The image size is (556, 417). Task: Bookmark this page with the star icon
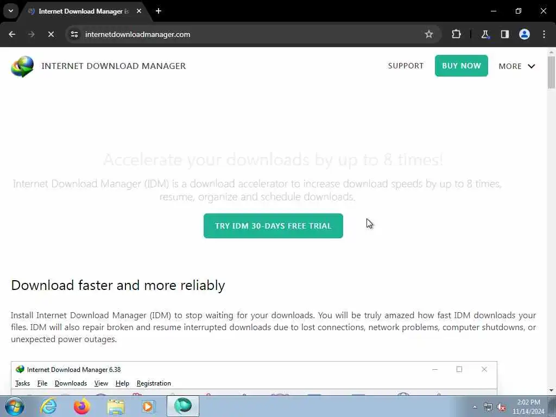click(429, 34)
